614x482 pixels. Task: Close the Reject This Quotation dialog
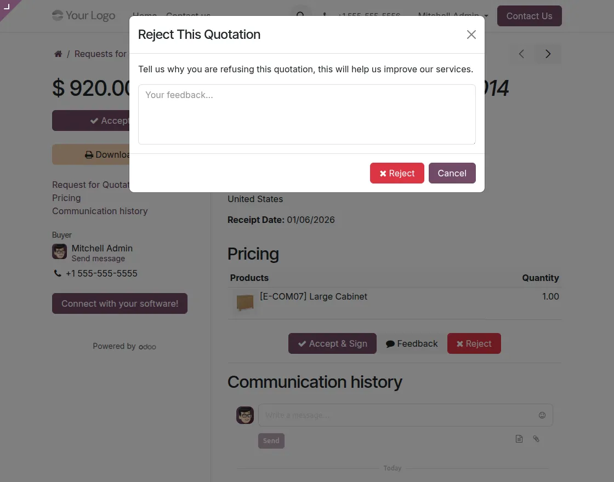(x=471, y=34)
